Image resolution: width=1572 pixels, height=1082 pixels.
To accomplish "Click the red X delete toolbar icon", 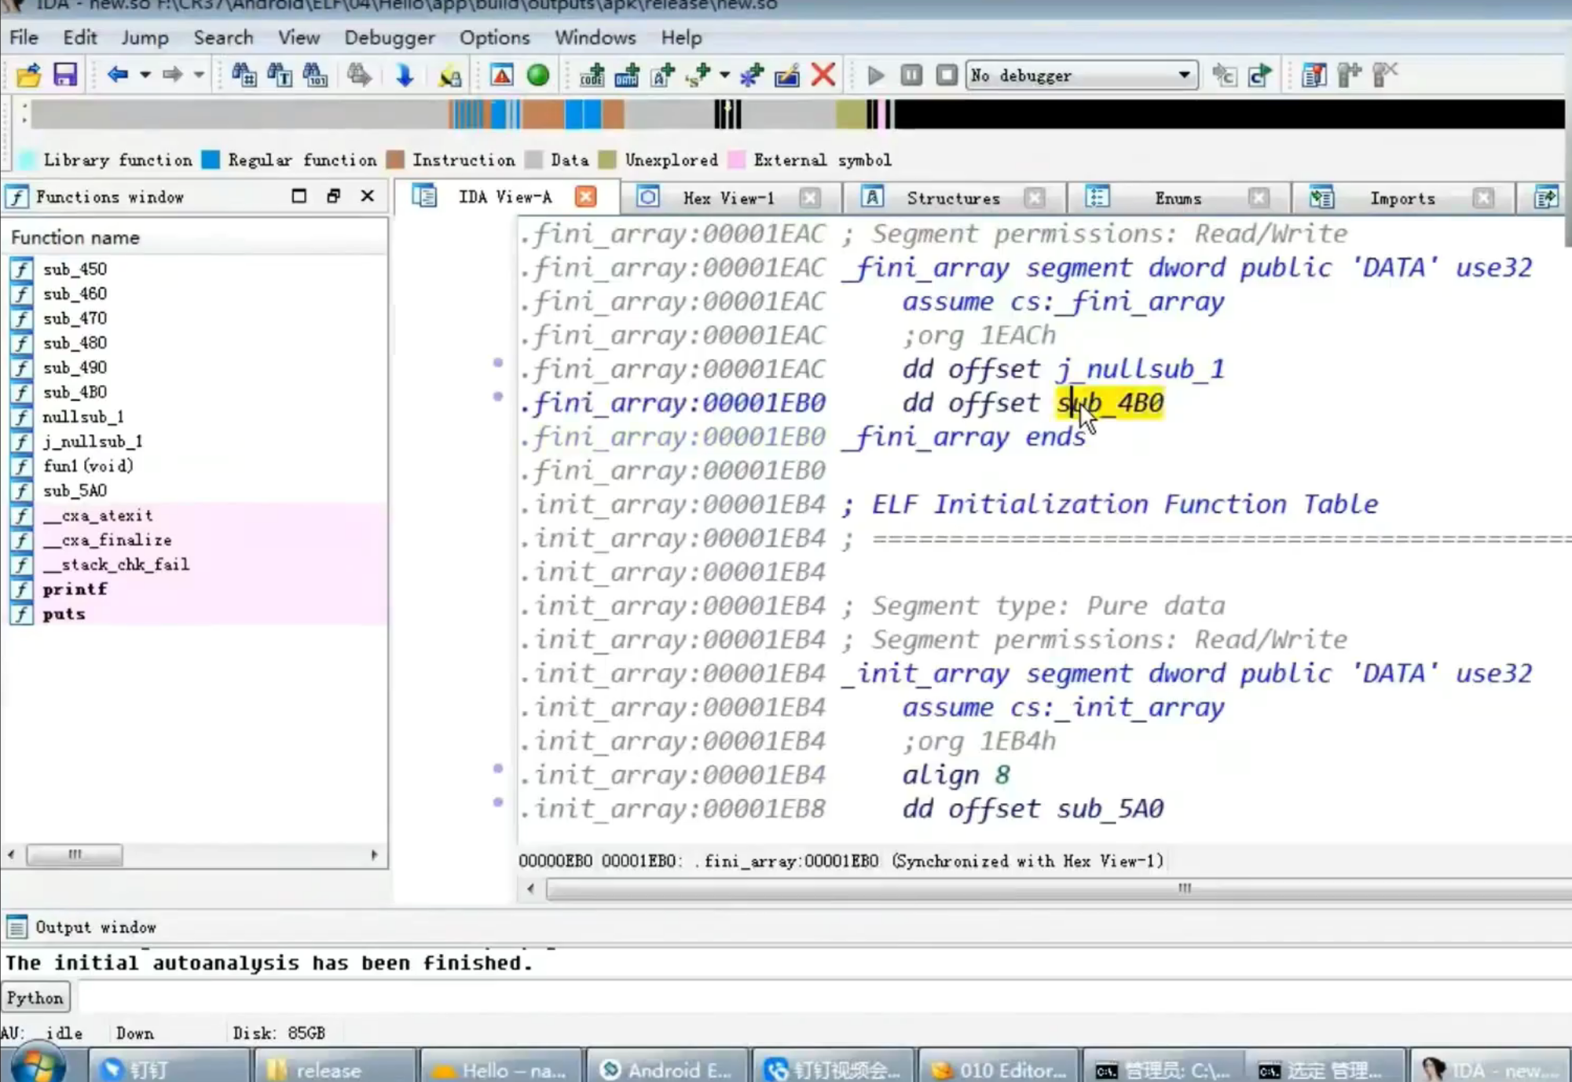I will click(x=823, y=75).
